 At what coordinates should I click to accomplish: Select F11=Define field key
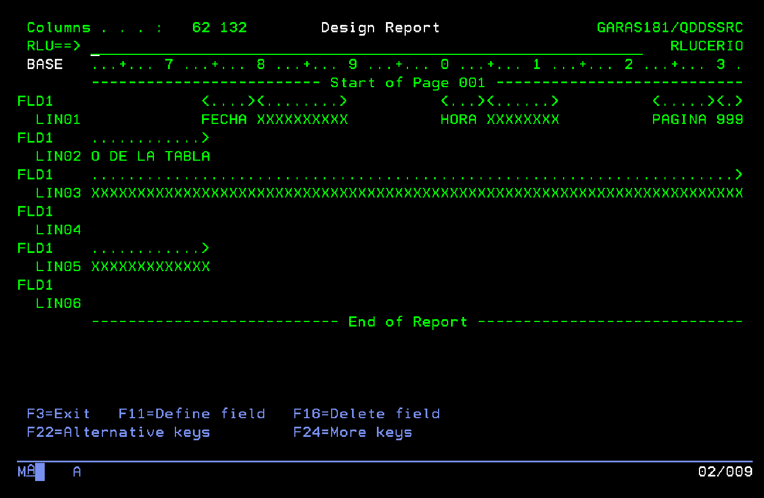191,414
